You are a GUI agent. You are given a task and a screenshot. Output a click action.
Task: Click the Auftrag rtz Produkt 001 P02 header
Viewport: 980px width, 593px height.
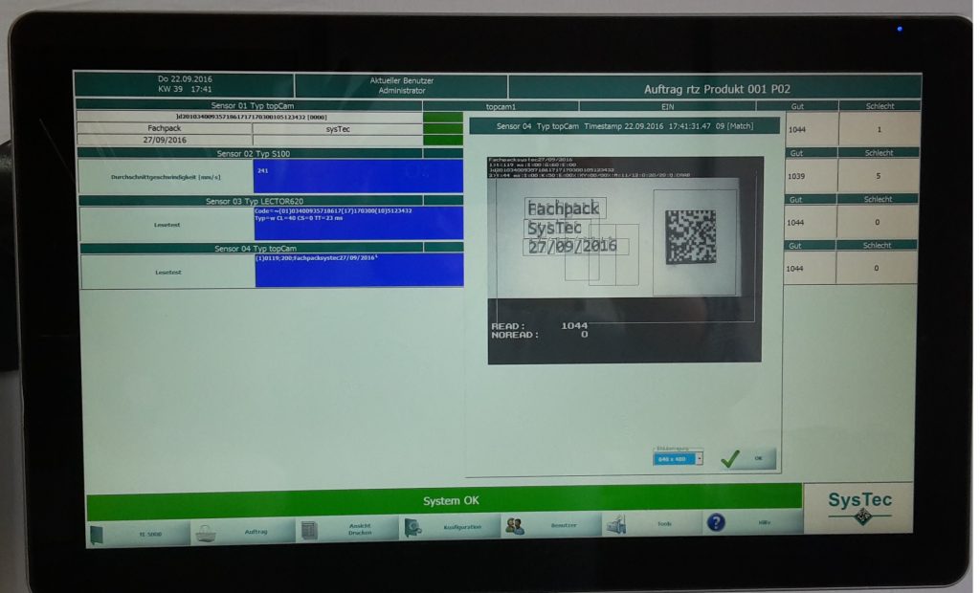pyautogui.click(x=715, y=89)
